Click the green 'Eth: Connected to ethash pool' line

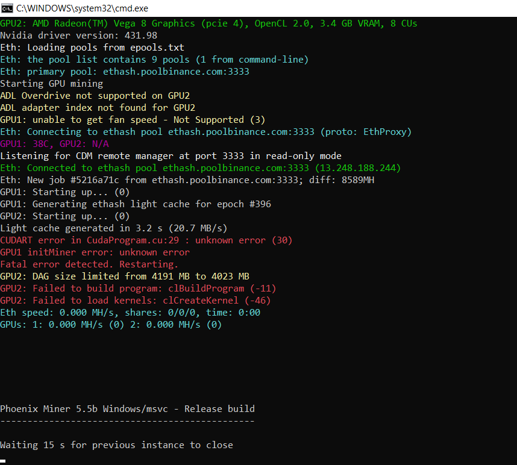pos(201,168)
